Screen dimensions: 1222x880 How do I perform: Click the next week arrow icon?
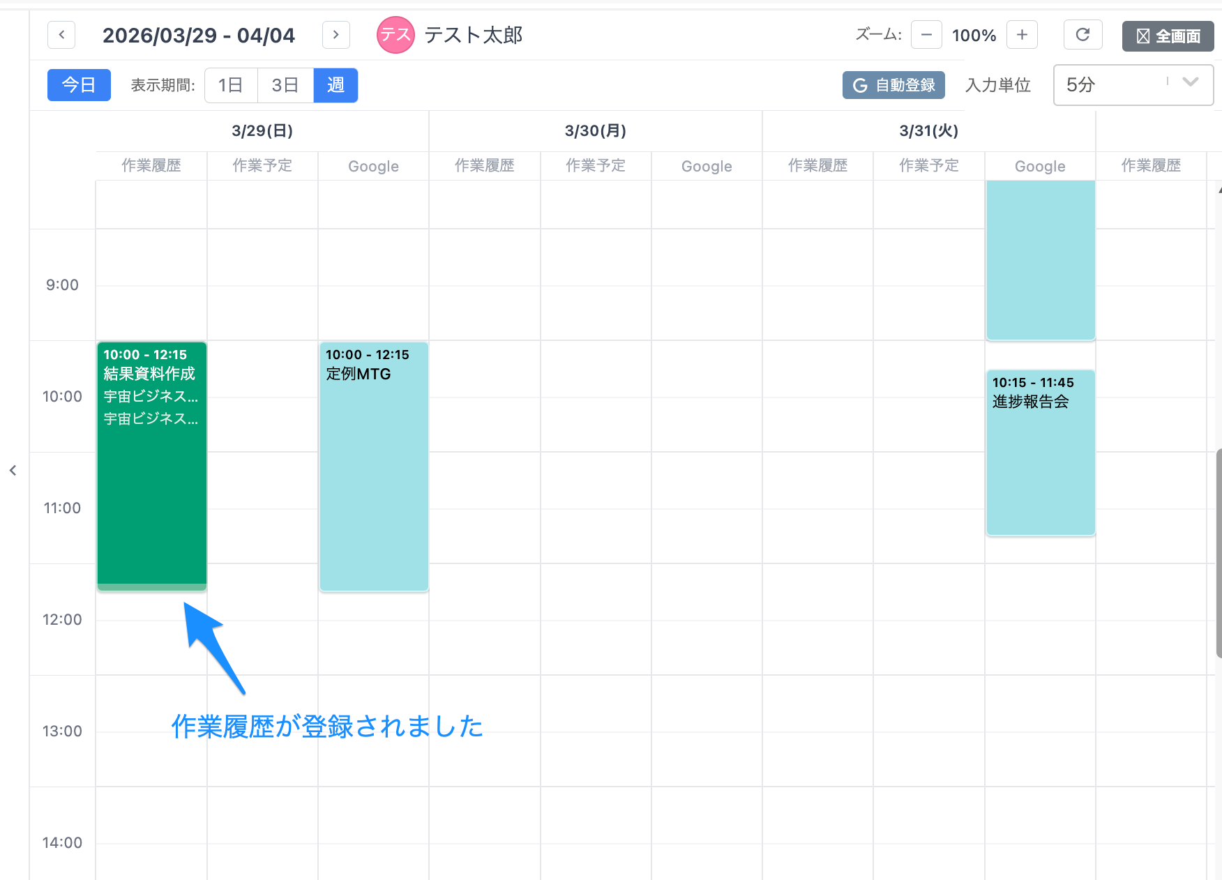(x=335, y=34)
